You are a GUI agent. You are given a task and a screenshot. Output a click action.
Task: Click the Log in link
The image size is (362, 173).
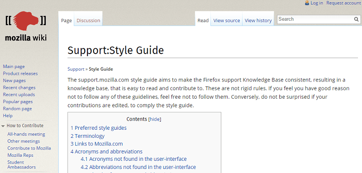coord(317,3)
